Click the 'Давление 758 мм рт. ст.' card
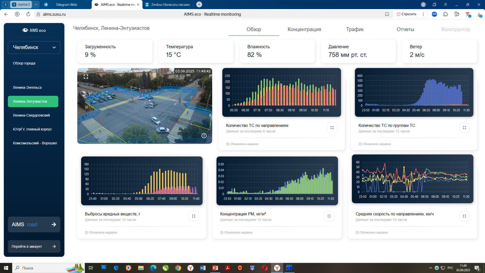This screenshot has width=485, height=273. click(358, 51)
